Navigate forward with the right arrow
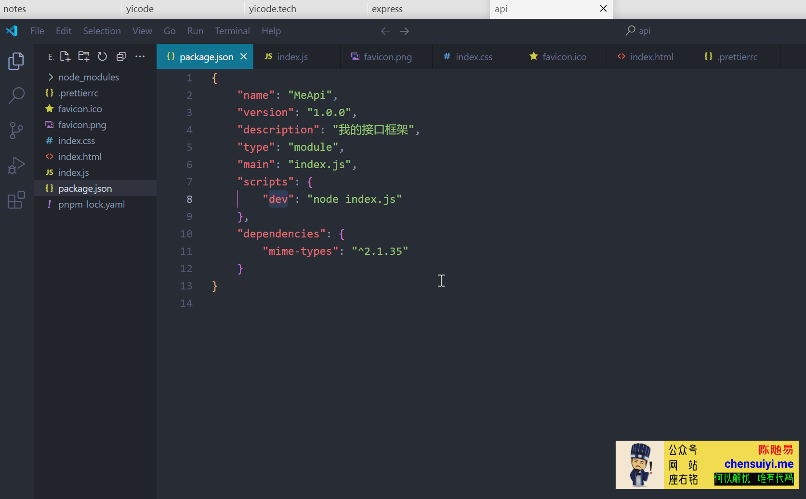Viewport: 806px width, 499px height. pyautogui.click(x=405, y=31)
